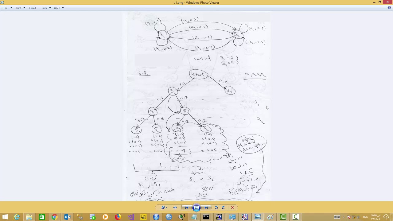Go to the previous image
393x221 pixels.
[x=187, y=208]
